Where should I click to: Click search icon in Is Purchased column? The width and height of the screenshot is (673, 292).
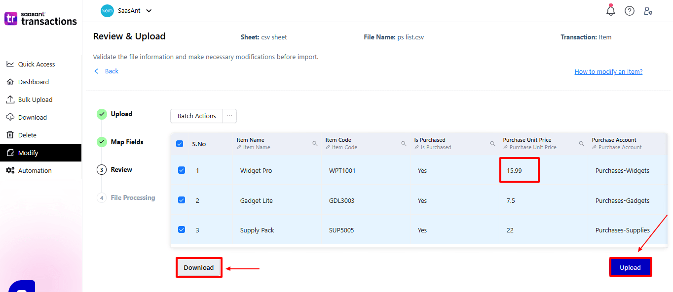[492, 144]
